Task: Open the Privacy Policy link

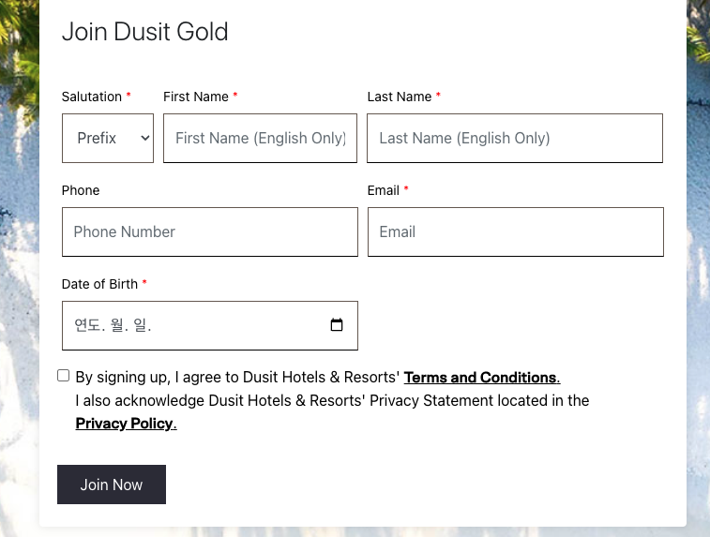Action: coord(126,424)
